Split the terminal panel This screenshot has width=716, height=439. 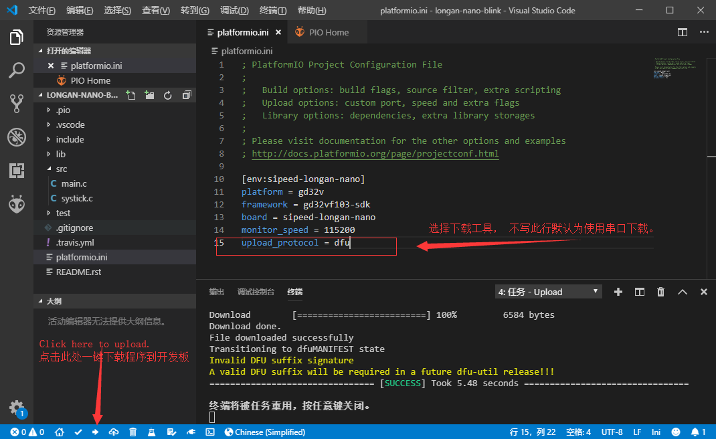pyautogui.click(x=639, y=292)
